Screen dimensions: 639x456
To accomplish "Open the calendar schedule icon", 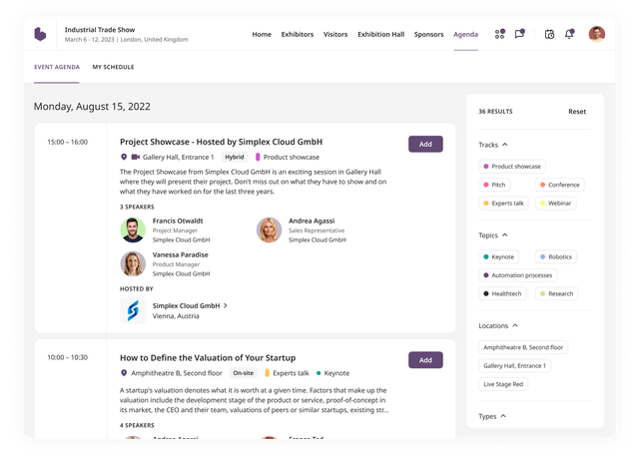I will [549, 34].
